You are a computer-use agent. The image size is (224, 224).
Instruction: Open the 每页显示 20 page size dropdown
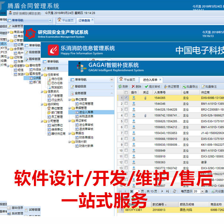202,191
